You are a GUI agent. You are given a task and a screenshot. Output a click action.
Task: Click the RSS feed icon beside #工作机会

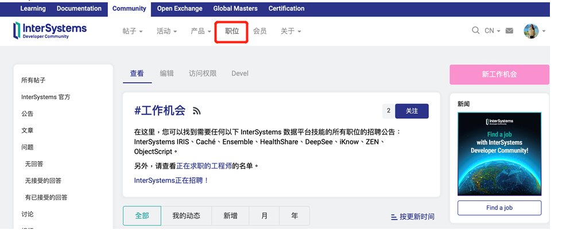[x=196, y=111]
